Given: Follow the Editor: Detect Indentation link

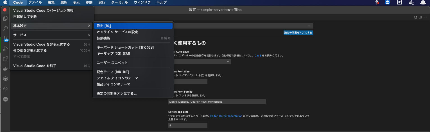Looking at the screenshot, I should (226, 116).
